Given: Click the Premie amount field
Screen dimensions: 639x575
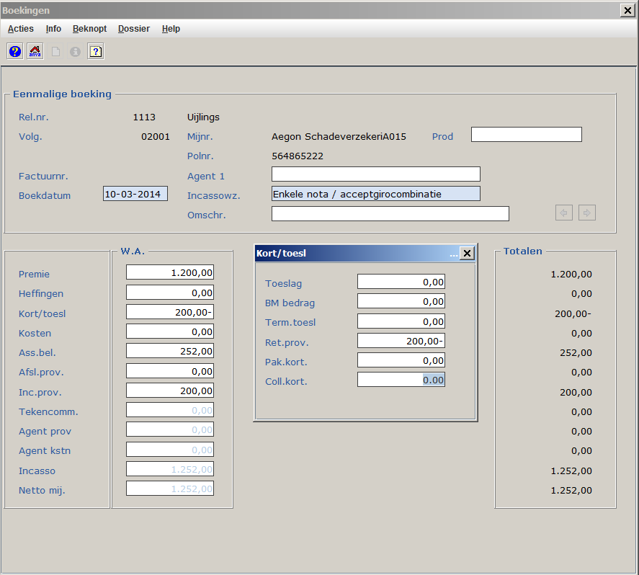Looking at the screenshot, I should [x=170, y=272].
